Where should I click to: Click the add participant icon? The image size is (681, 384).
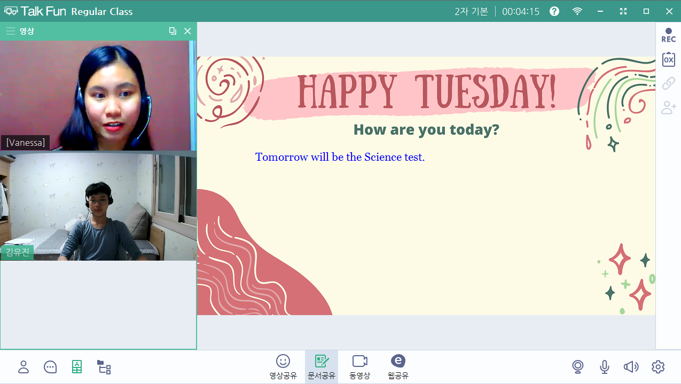click(x=668, y=108)
